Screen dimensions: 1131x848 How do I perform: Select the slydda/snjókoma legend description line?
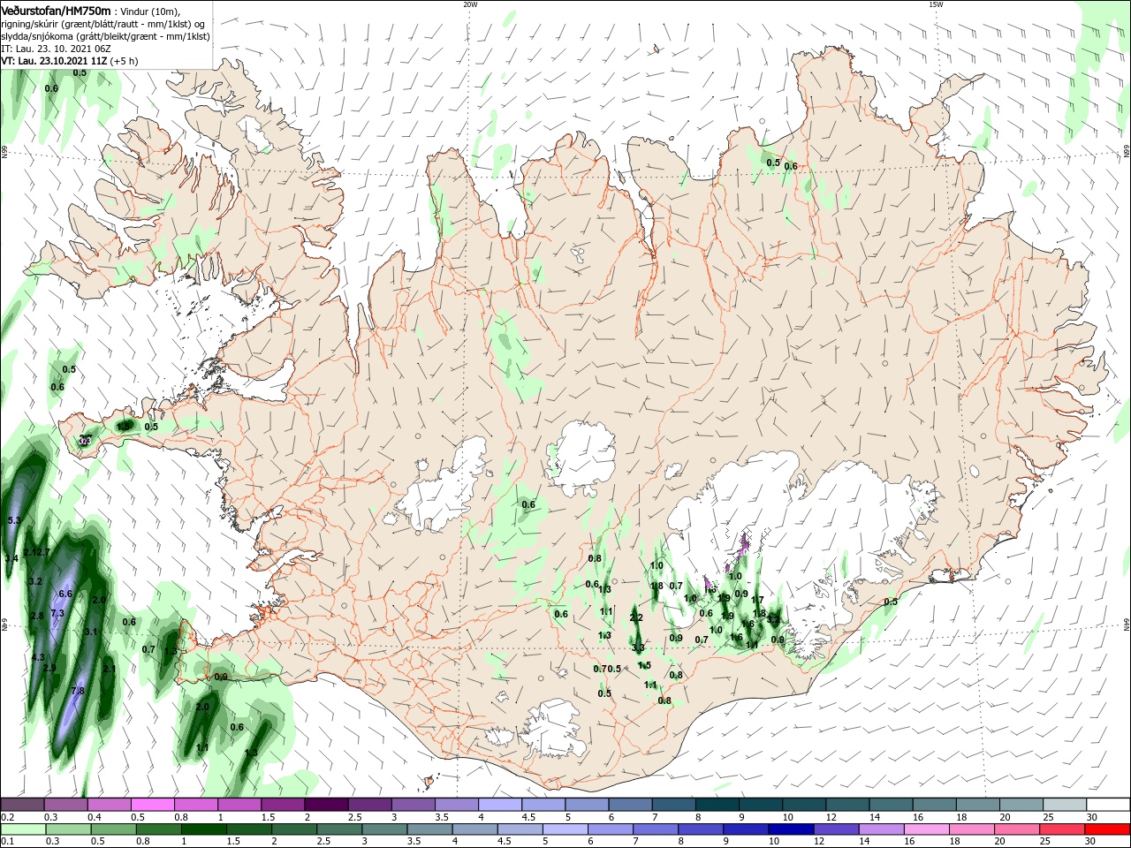pos(105,36)
